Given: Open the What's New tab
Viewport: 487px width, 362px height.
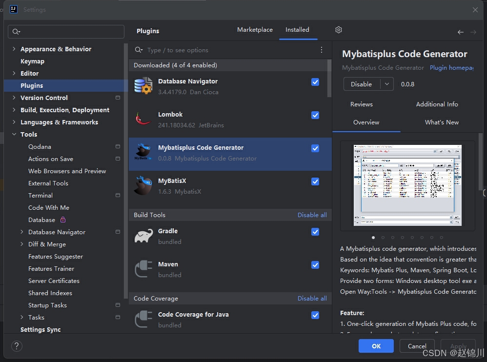Looking at the screenshot, I should click(x=442, y=122).
